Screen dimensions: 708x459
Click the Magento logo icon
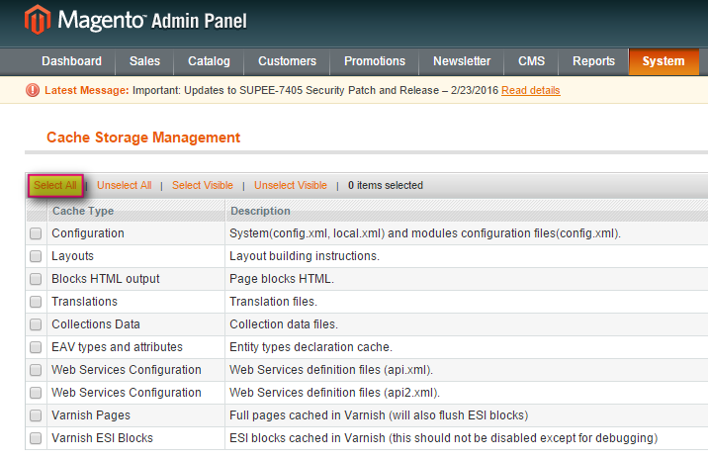tap(38, 20)
